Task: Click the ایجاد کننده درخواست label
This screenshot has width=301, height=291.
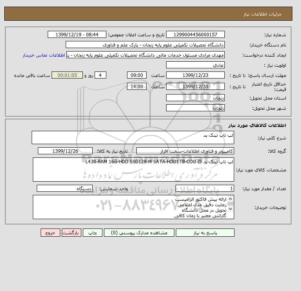Action: pos(264,55)
